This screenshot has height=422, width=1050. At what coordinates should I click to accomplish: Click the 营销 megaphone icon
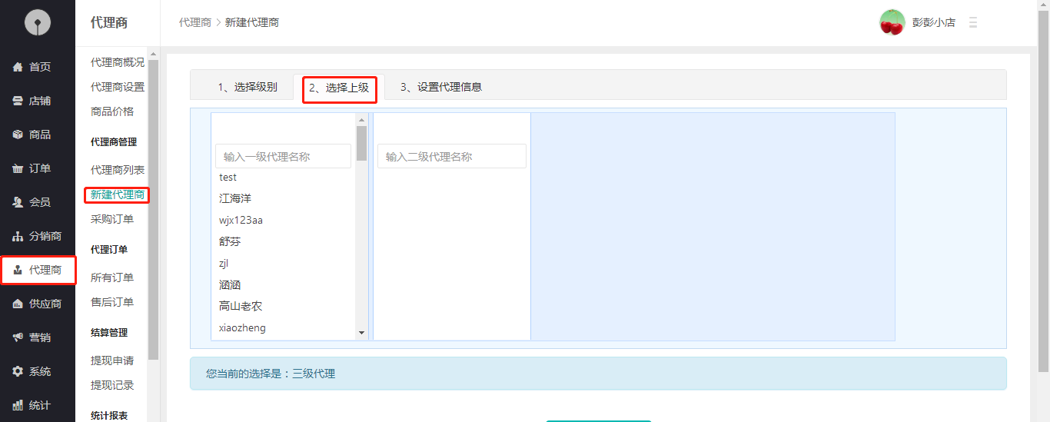[x=18, y=337]
